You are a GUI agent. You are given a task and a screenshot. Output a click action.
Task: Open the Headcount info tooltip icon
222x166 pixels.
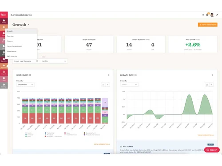click(30, 75)
